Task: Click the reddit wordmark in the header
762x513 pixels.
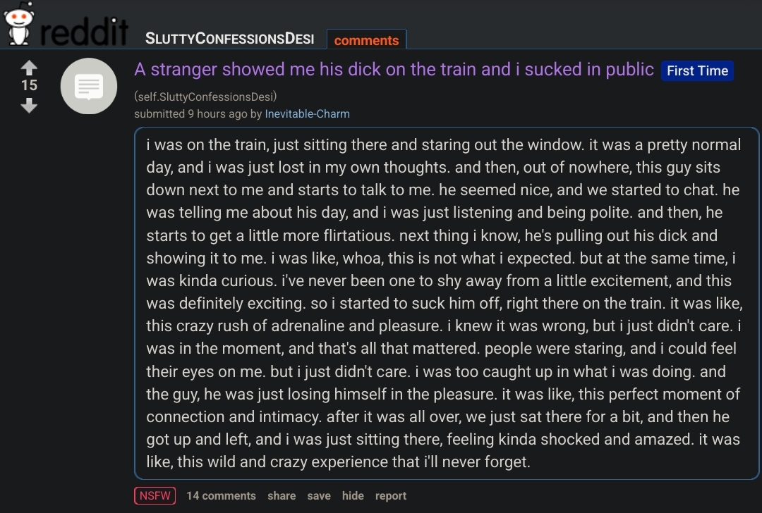Action: tap(83, 32)
